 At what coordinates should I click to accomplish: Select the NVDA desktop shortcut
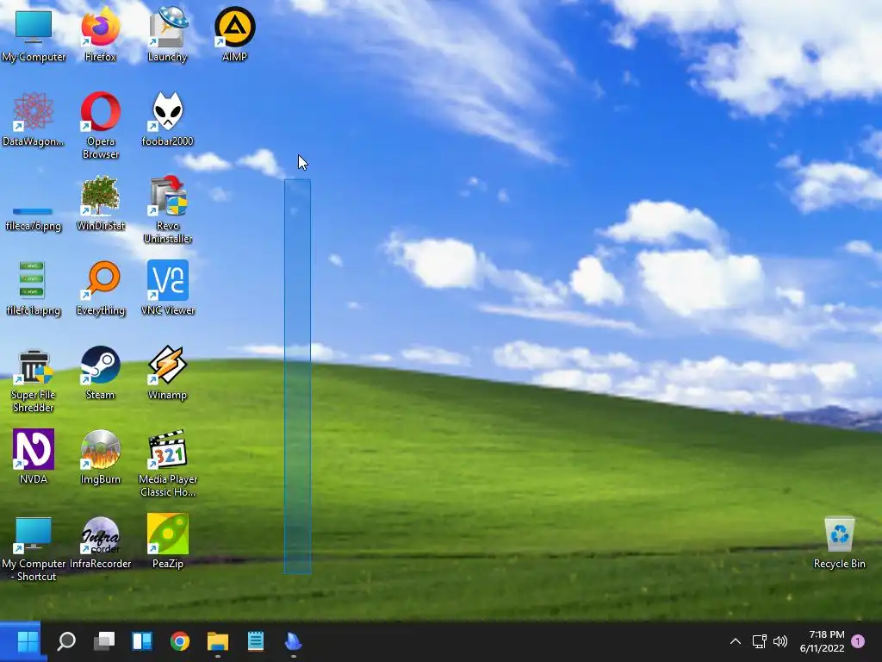pyautogui.click(x=34, y=457)
